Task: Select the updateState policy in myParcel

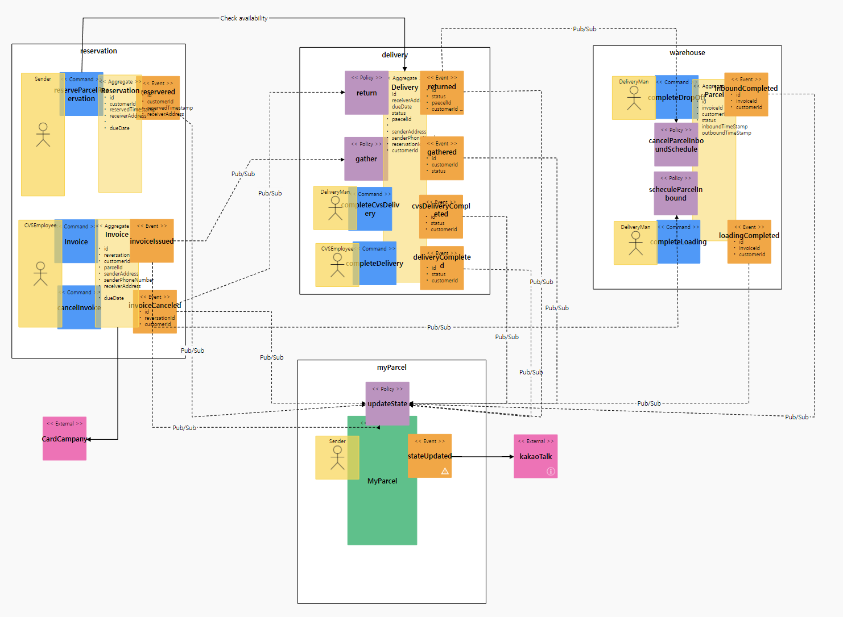Action: 387,403
